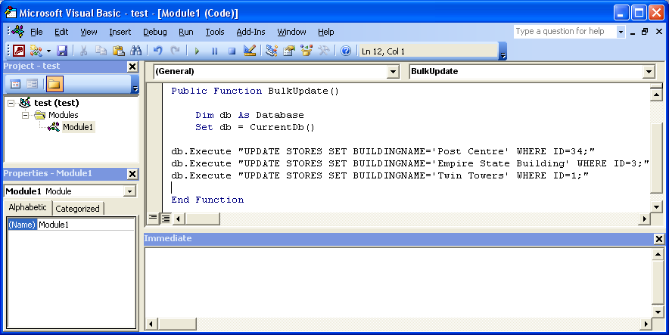Viewport: 669px width, 335px height.
Task: Open the File menu
Action: pyautogui.click(x=36, y=32)
